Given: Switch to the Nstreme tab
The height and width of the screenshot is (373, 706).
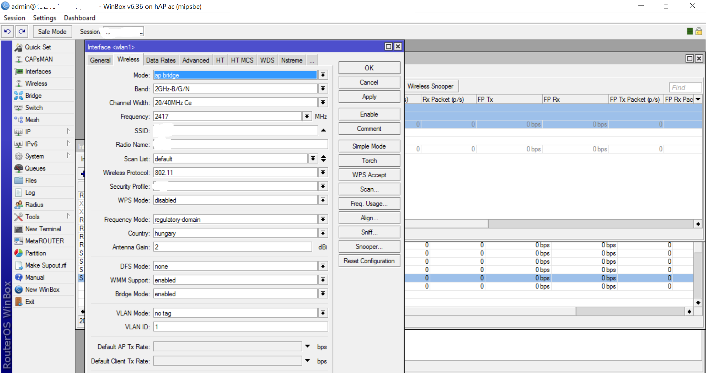Looking at the screenshot, I should coord(292,60).
